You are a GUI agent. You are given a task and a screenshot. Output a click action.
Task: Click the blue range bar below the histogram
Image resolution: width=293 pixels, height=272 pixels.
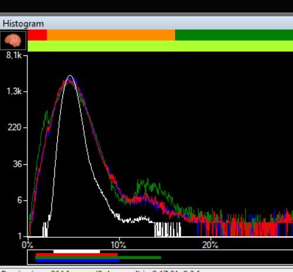tap(78, 260)
